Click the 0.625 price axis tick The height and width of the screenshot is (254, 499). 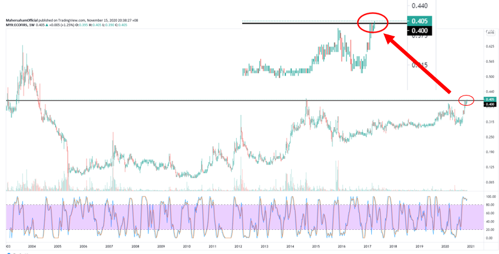pos(489,47)
